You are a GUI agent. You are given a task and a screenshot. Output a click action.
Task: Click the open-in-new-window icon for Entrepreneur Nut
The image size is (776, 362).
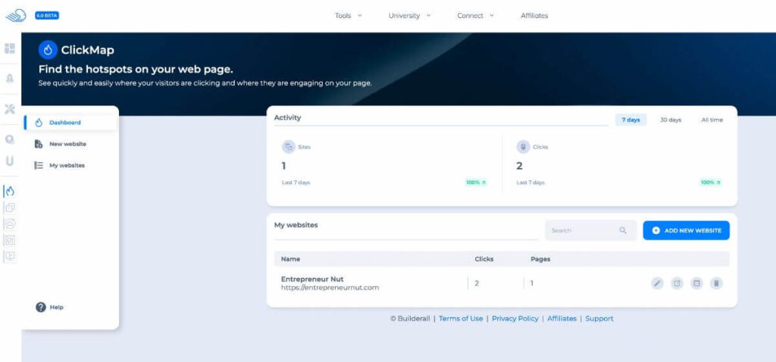coord(677,283)
